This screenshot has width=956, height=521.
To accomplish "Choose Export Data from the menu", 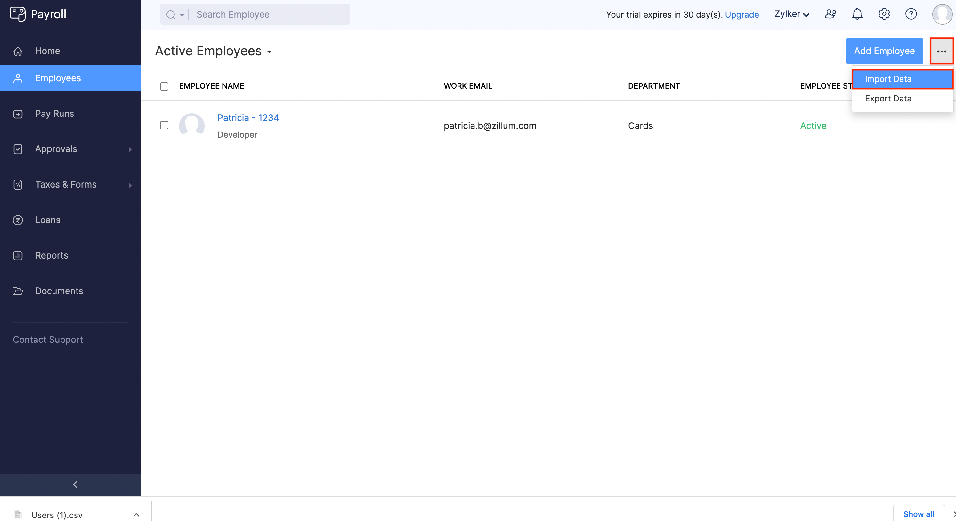I will tap(888, 98).
